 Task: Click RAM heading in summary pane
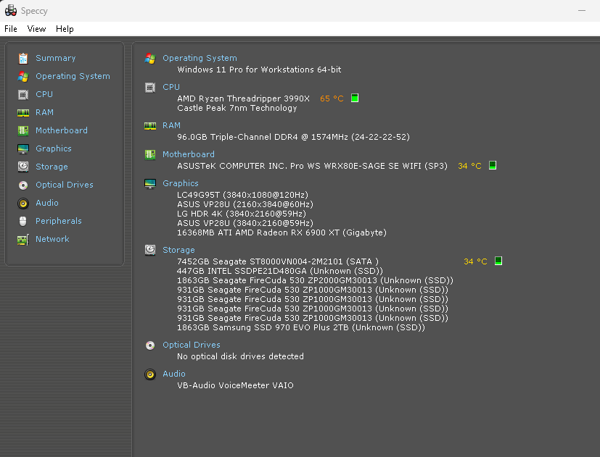pos(171,125)
